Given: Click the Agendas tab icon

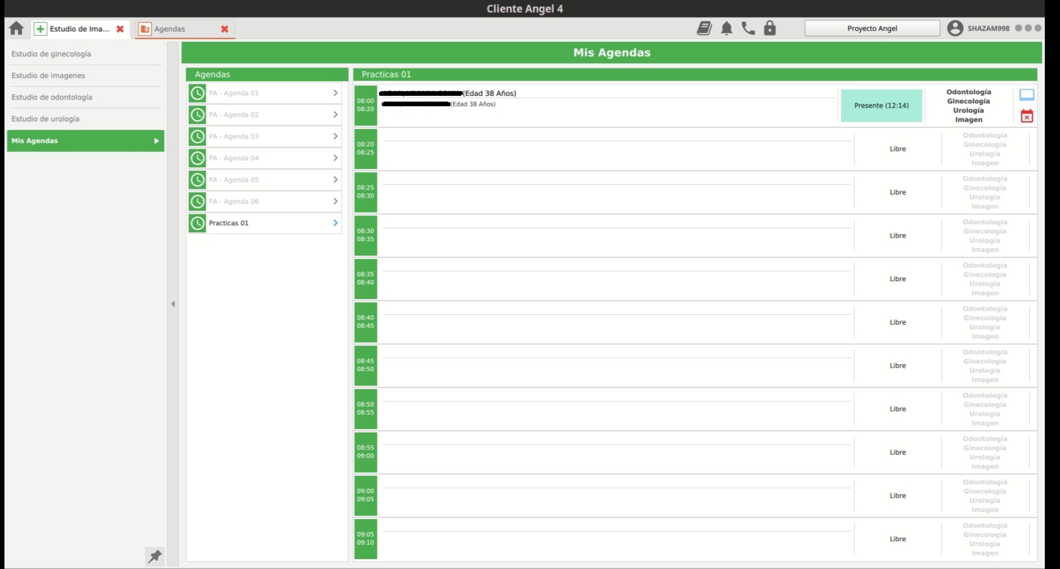Looking at the screenshot, I should [145, 28].
